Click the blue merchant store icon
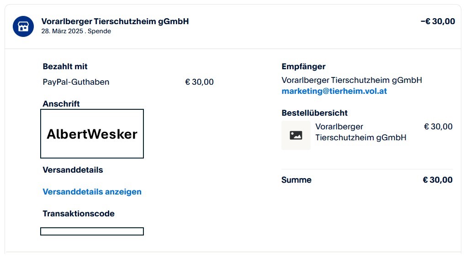Viewport: 465px width, 256px height. tap(23, 26)
